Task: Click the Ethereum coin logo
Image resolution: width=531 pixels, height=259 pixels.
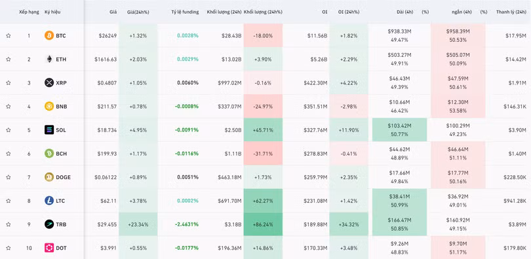Action: coord(49,59)
